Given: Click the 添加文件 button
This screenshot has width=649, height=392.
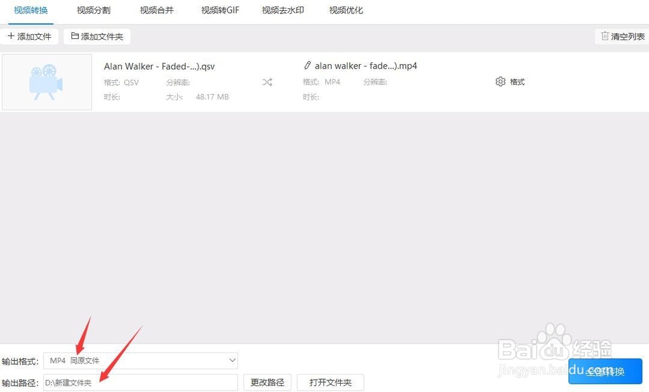Looking at the screenshot, I should (29, 36).
